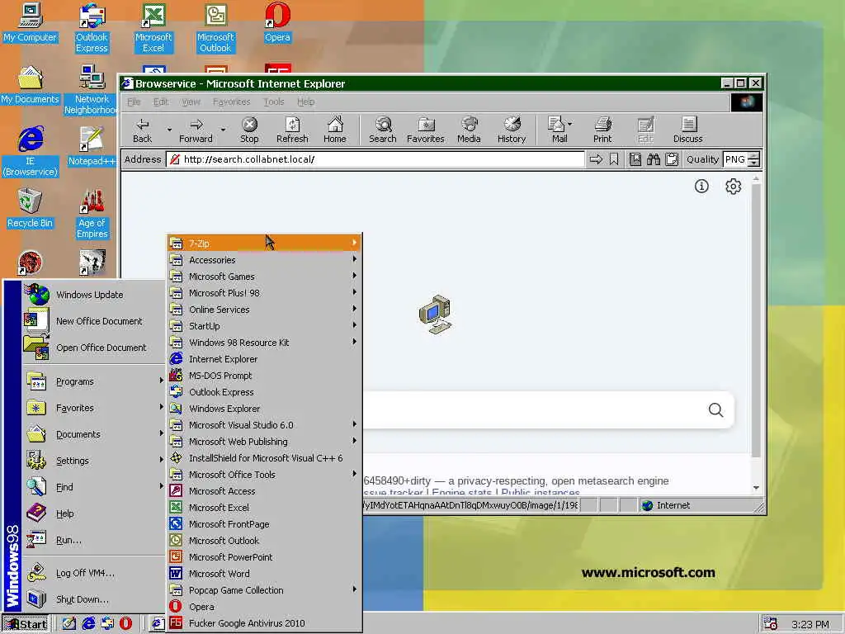The width and height of the screenshot is (845, 634).
Task: Click the page vertical scrollbar down arrow
Action: point(756,487)
